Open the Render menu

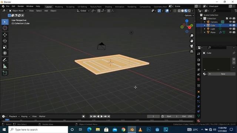[21, 6]
